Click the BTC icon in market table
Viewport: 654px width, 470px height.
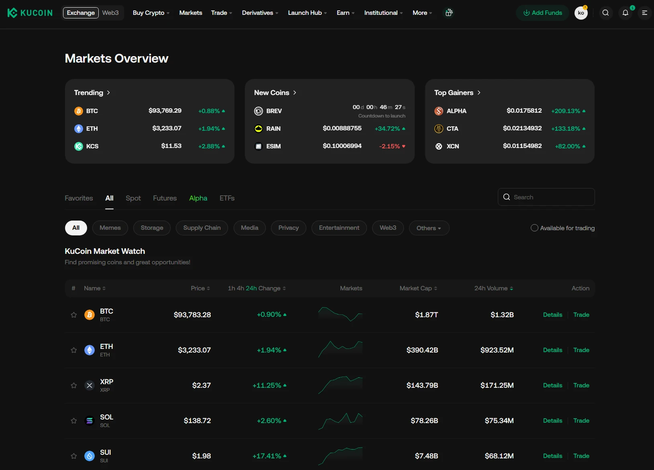pyautogui.click(x=90, y=315)
